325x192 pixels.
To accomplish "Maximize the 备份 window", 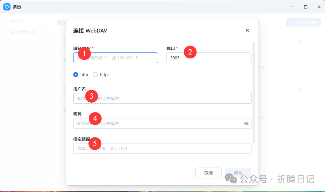I will [x=305, y=7].
